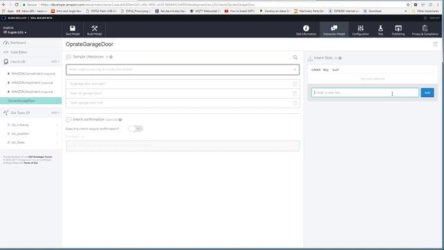Viewport: 444px width, 250px height.
Task: Click the browser address bar
Action: [x=212, y=5]
